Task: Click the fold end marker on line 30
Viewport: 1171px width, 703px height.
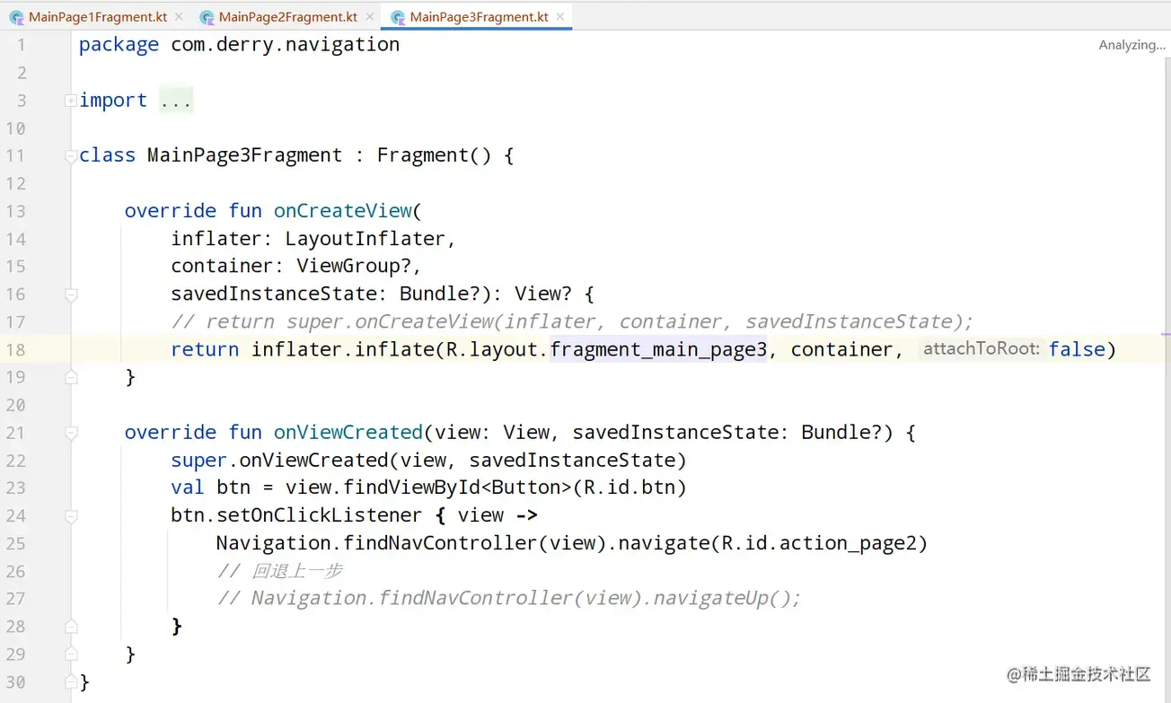Action: pos(71,682)
